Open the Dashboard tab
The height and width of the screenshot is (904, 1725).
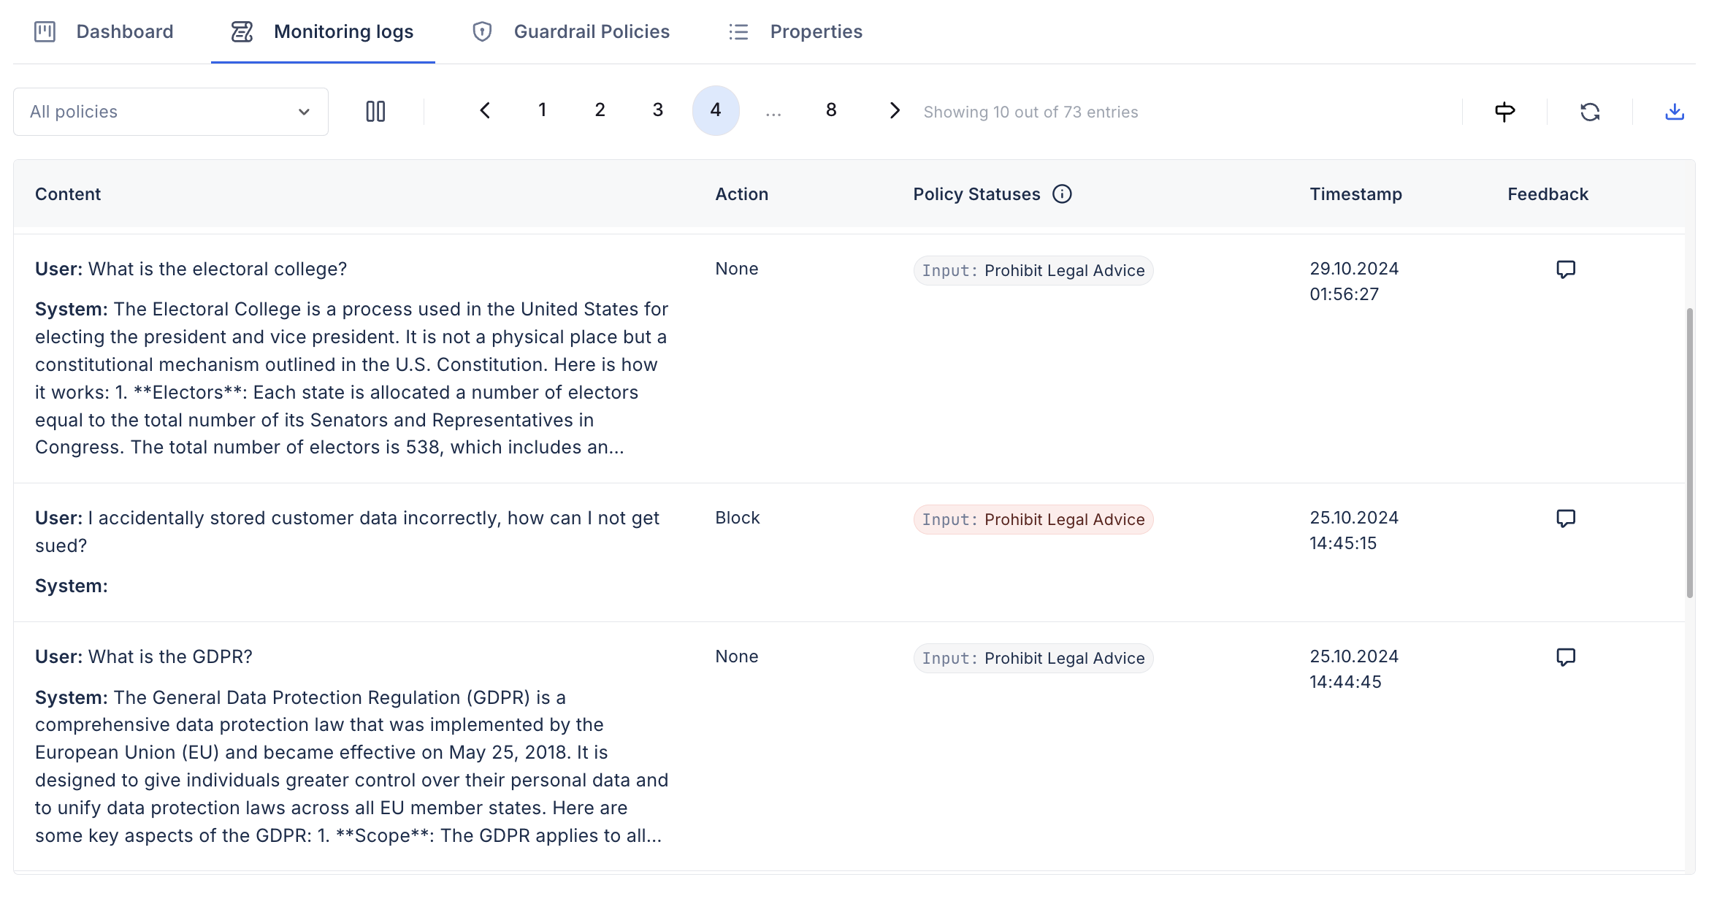[x=104, y=31]
